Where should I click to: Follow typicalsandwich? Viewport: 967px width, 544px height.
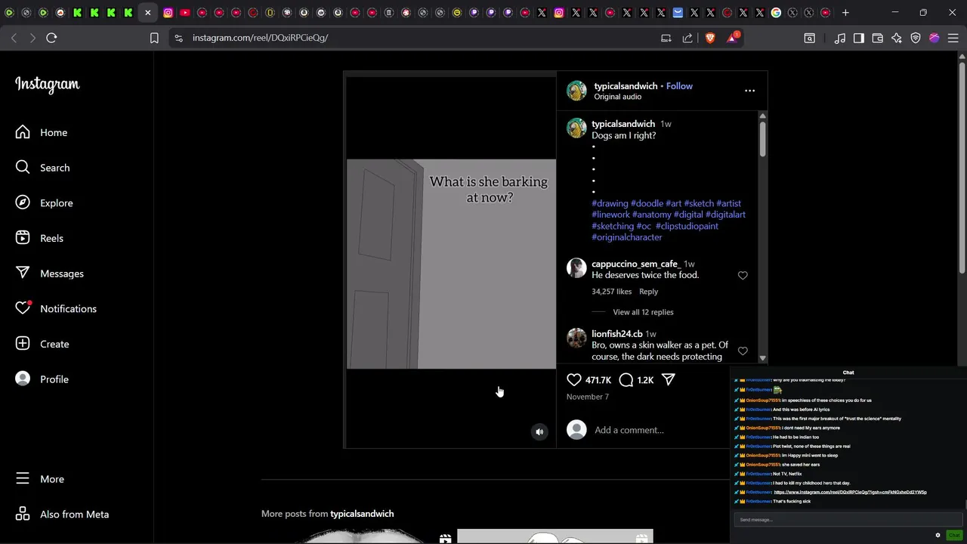pos(679,86)
